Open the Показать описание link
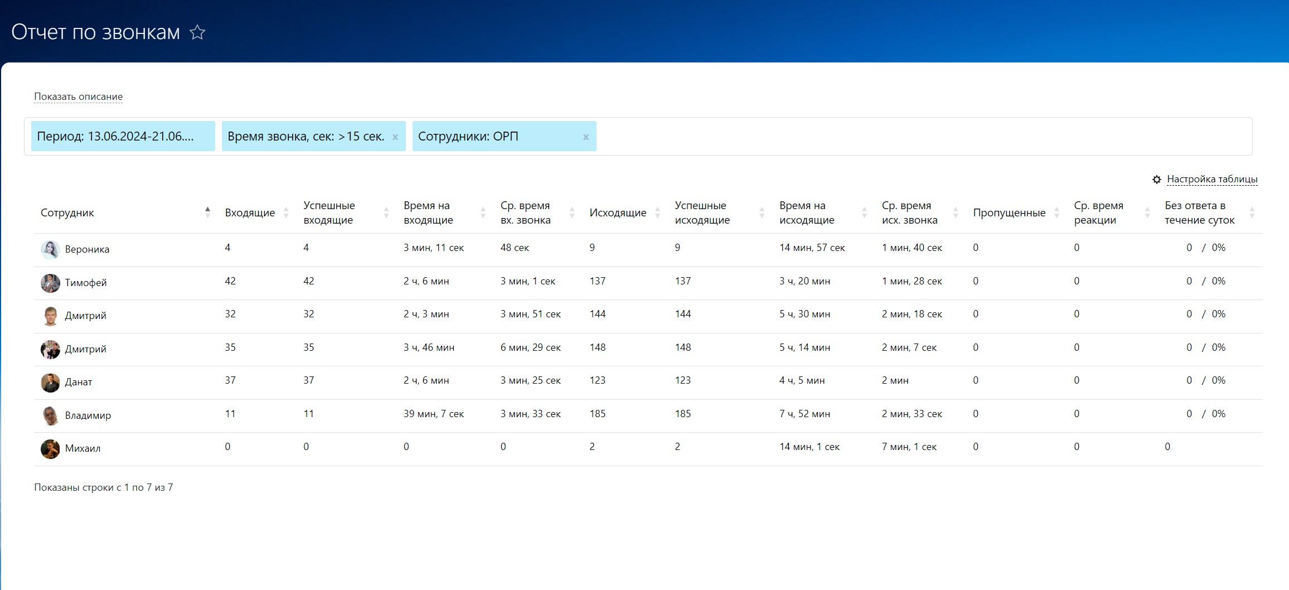 78,96
